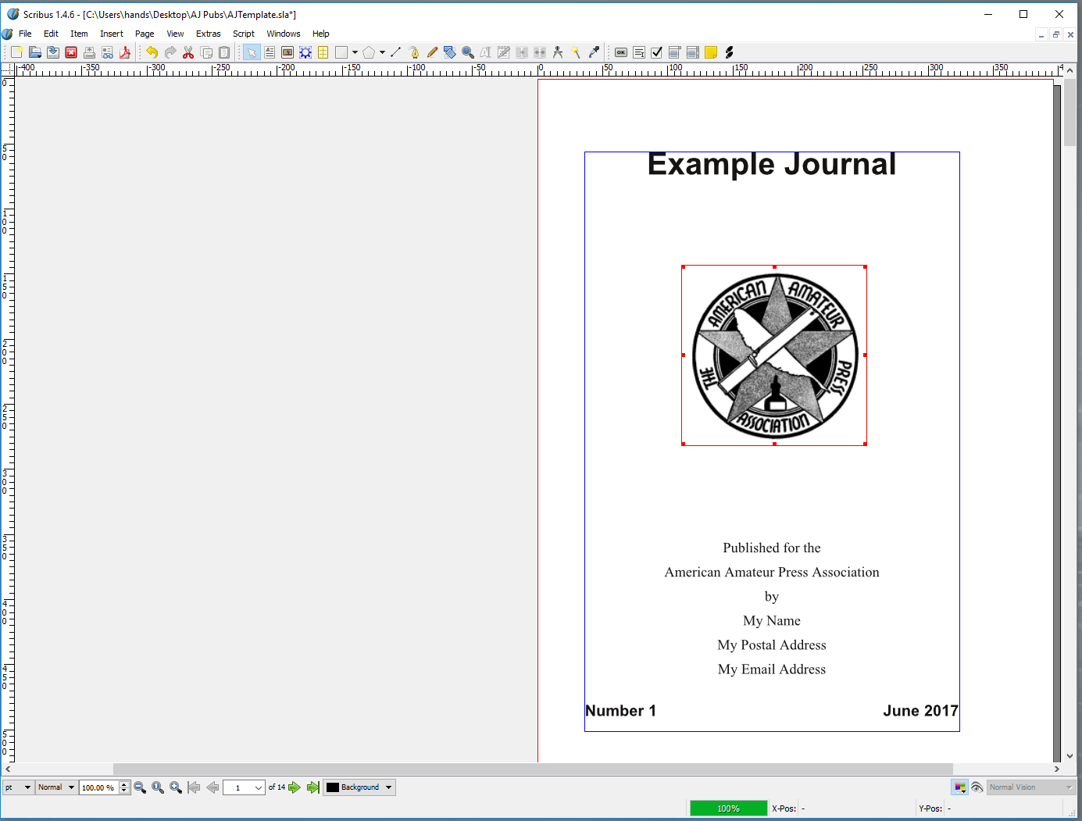This screenshot has width=1082, height=821.
Task: Select the Insert Render Frame tool
Action: click(x=305, y=52)
